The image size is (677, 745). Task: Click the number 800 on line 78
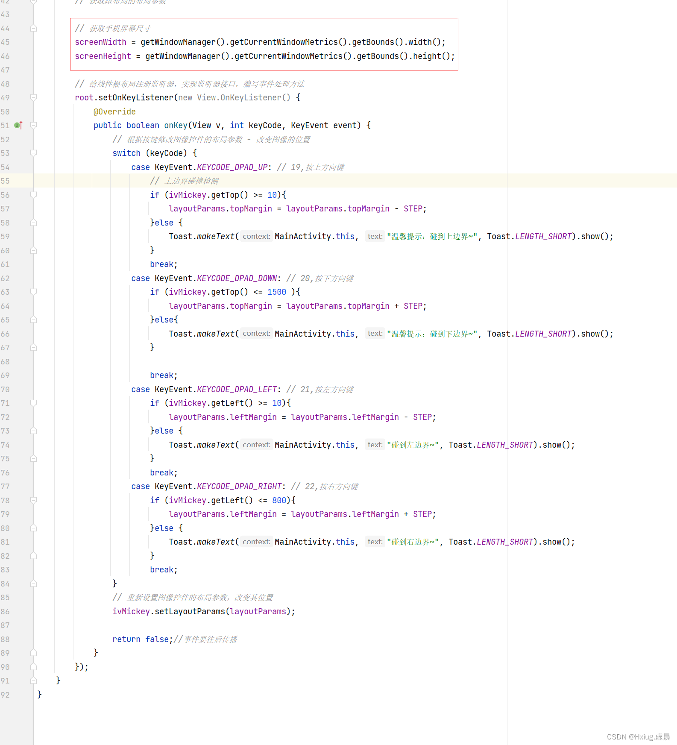(279, 500)
